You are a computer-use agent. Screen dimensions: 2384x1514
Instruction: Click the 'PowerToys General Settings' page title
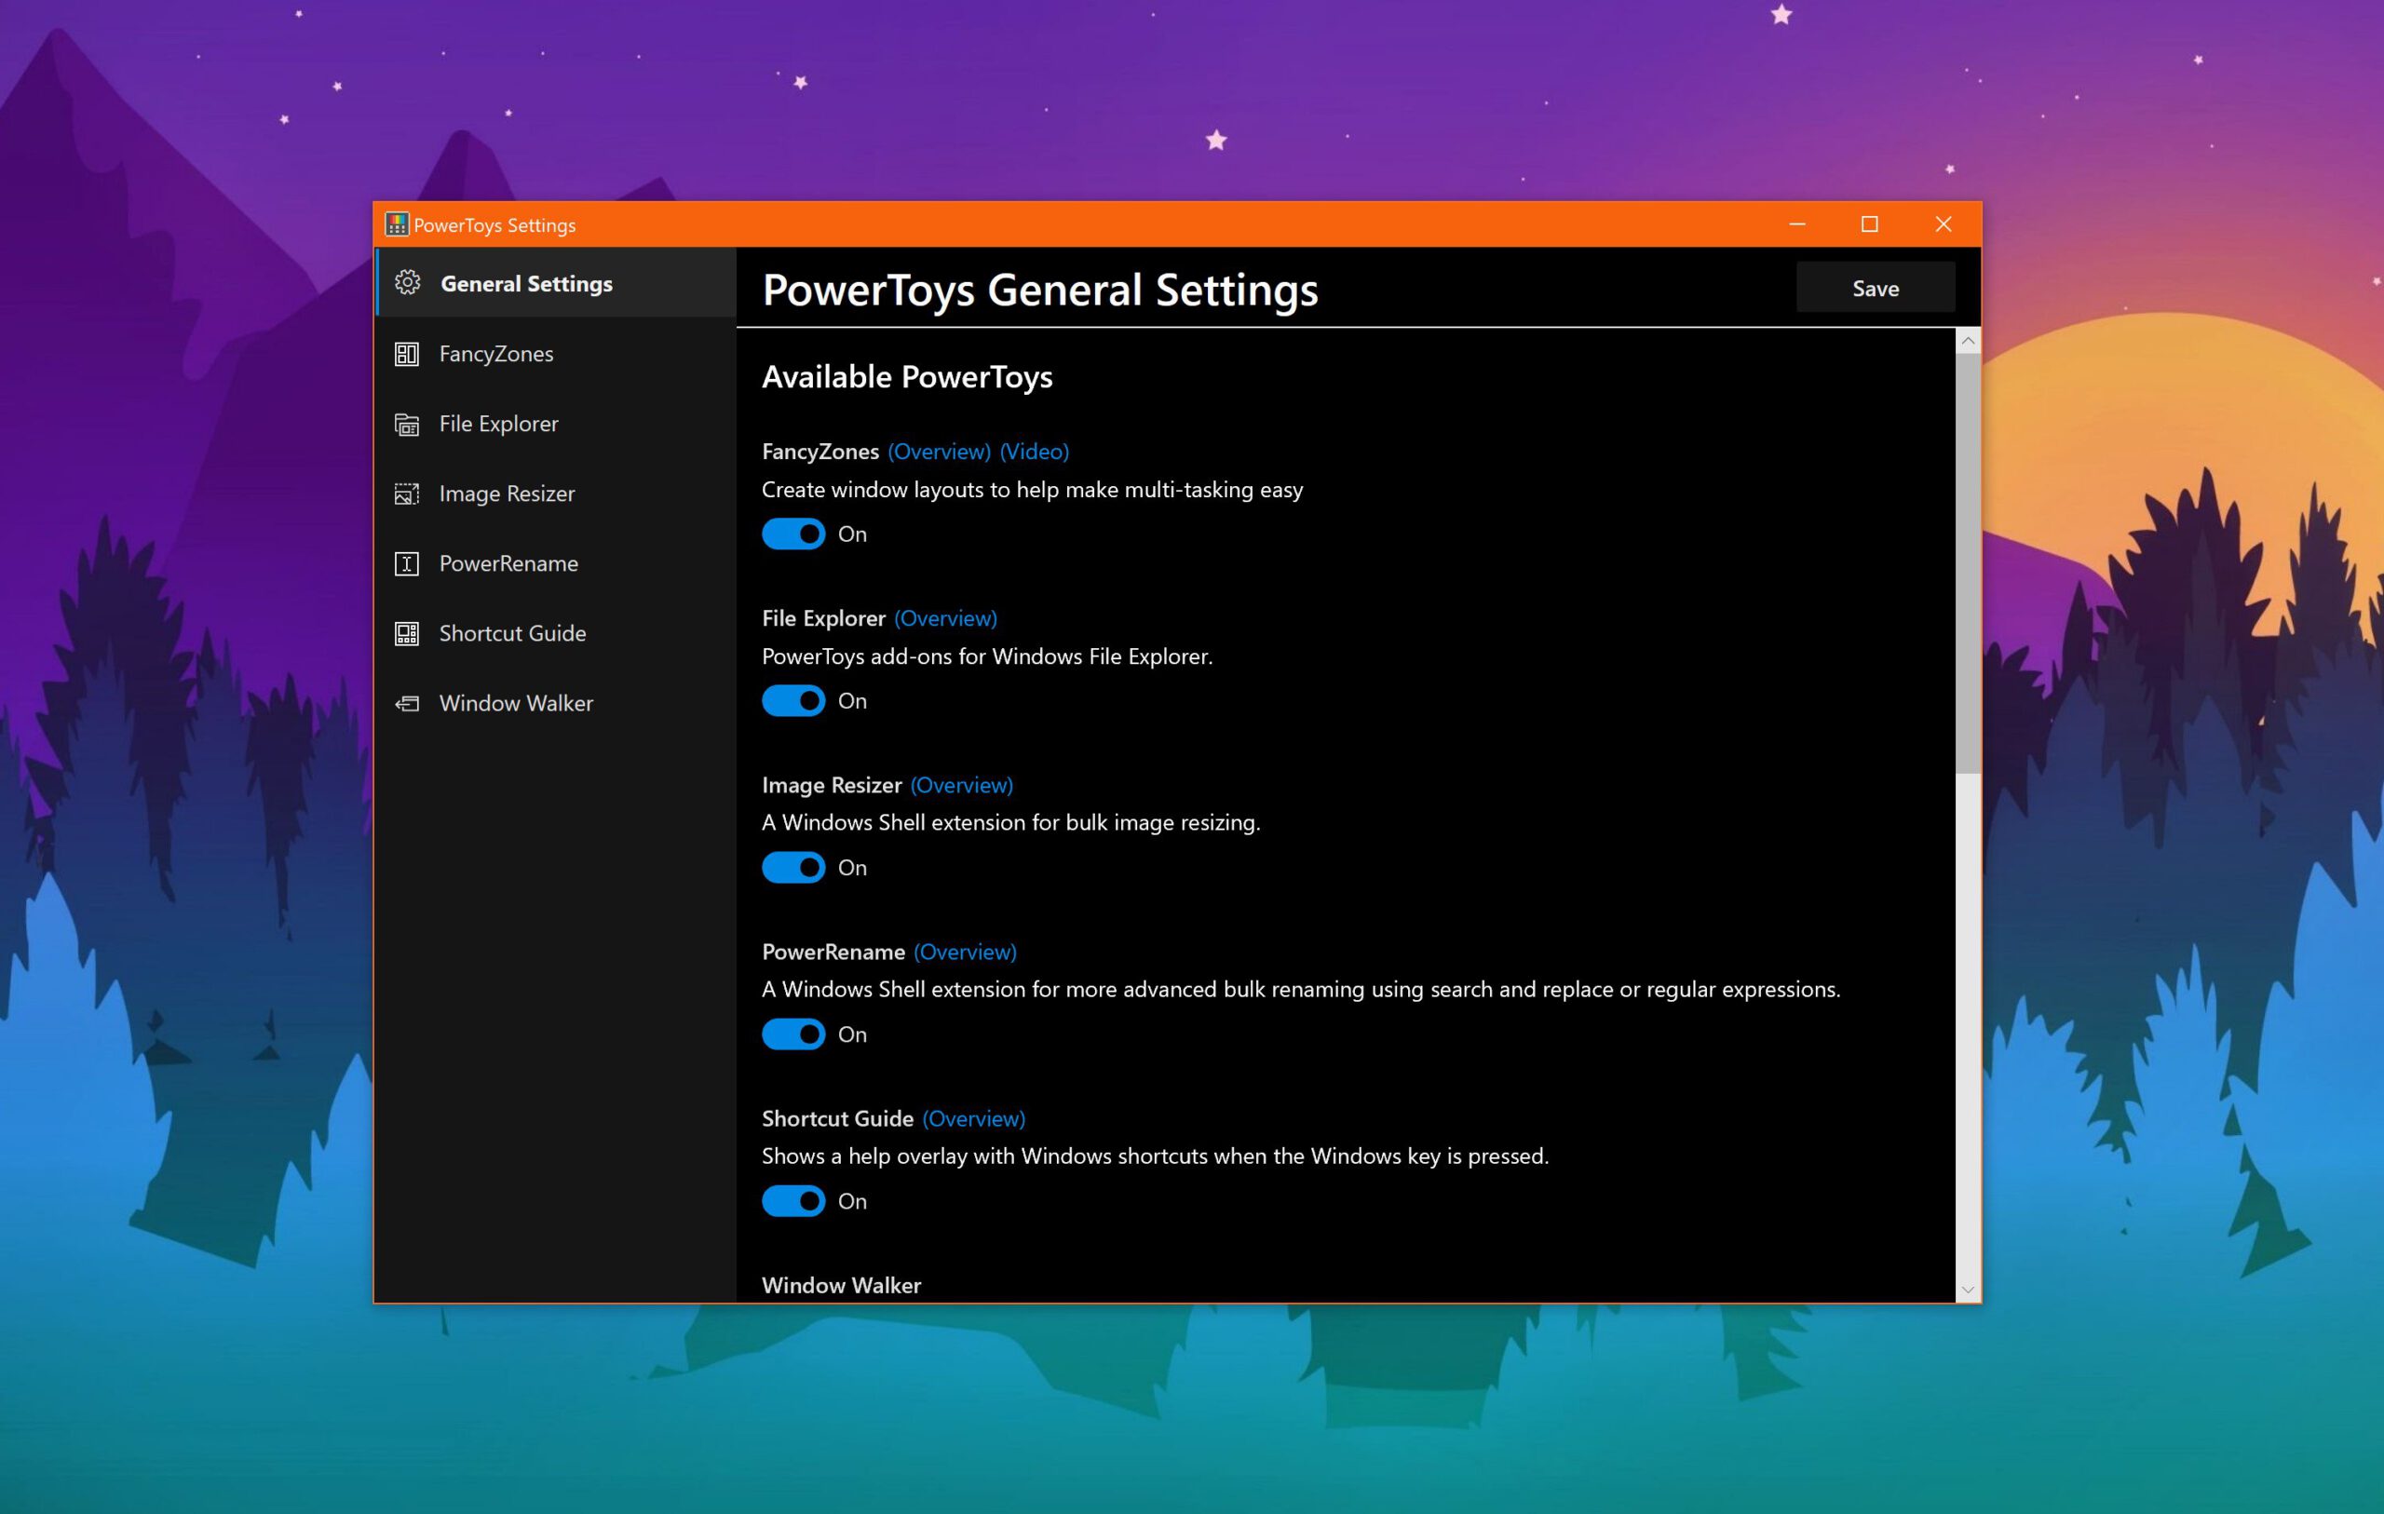(1039, 290)
